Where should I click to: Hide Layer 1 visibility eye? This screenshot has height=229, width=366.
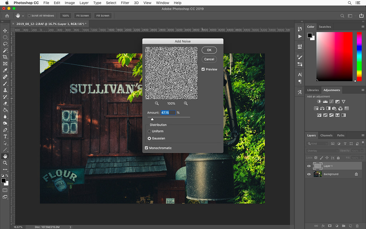pyautogui.click(x=309, y=166)
